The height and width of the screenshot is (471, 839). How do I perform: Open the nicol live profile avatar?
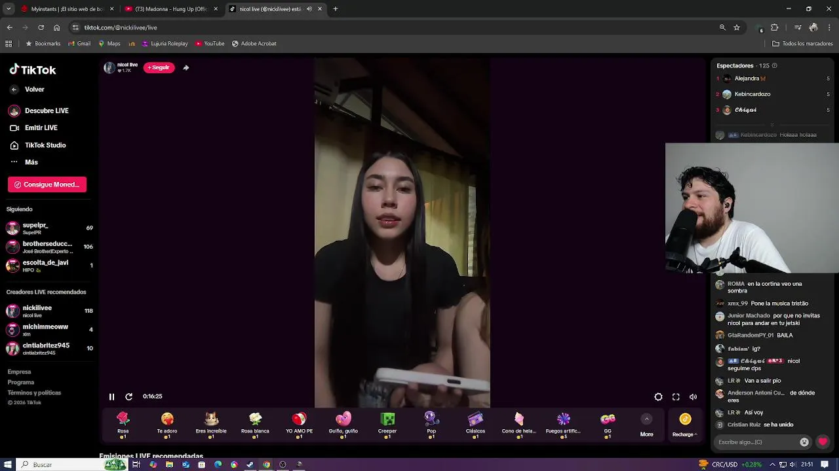(109, 67)
